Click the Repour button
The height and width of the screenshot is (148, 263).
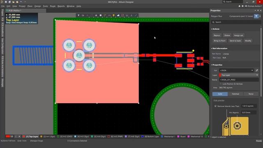pyautogui.click(x=217, y=35)
